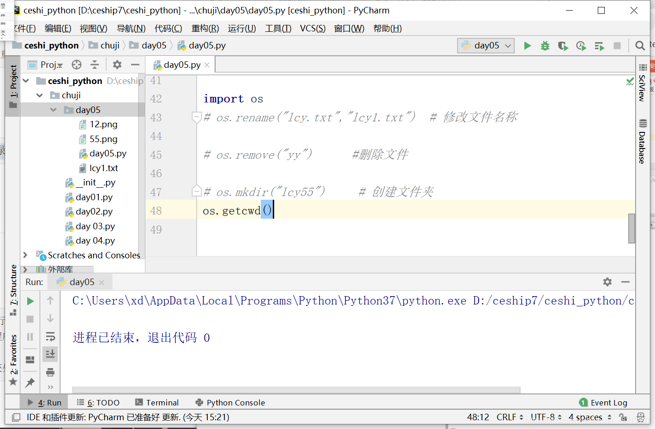Open Search Everywhere magnifier icon
This screenshot has width=655, height=429.
pyautogui.click(x=640, y=46)
